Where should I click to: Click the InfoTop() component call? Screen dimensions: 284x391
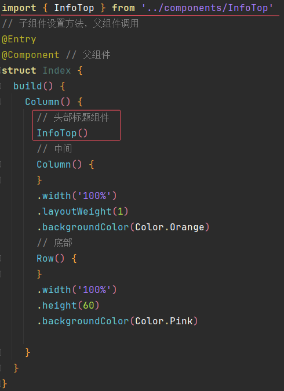(62, 133)
